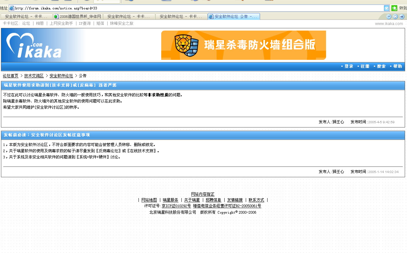Click the 公告 breadcrumb text
The height and width of the screenshot is (253, 407).
[83, 76]
